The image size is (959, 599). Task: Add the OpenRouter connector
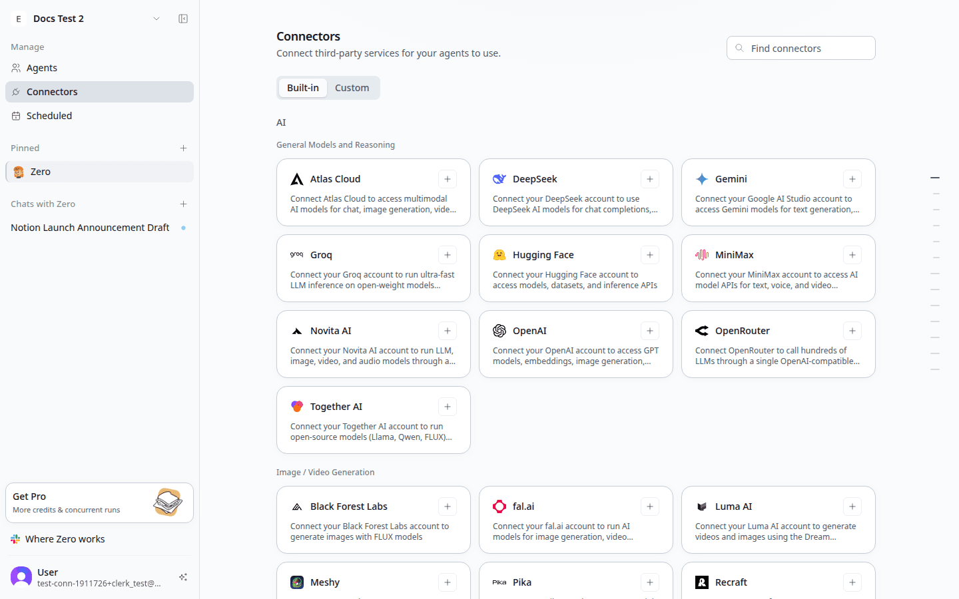click(x=852, y=331)
